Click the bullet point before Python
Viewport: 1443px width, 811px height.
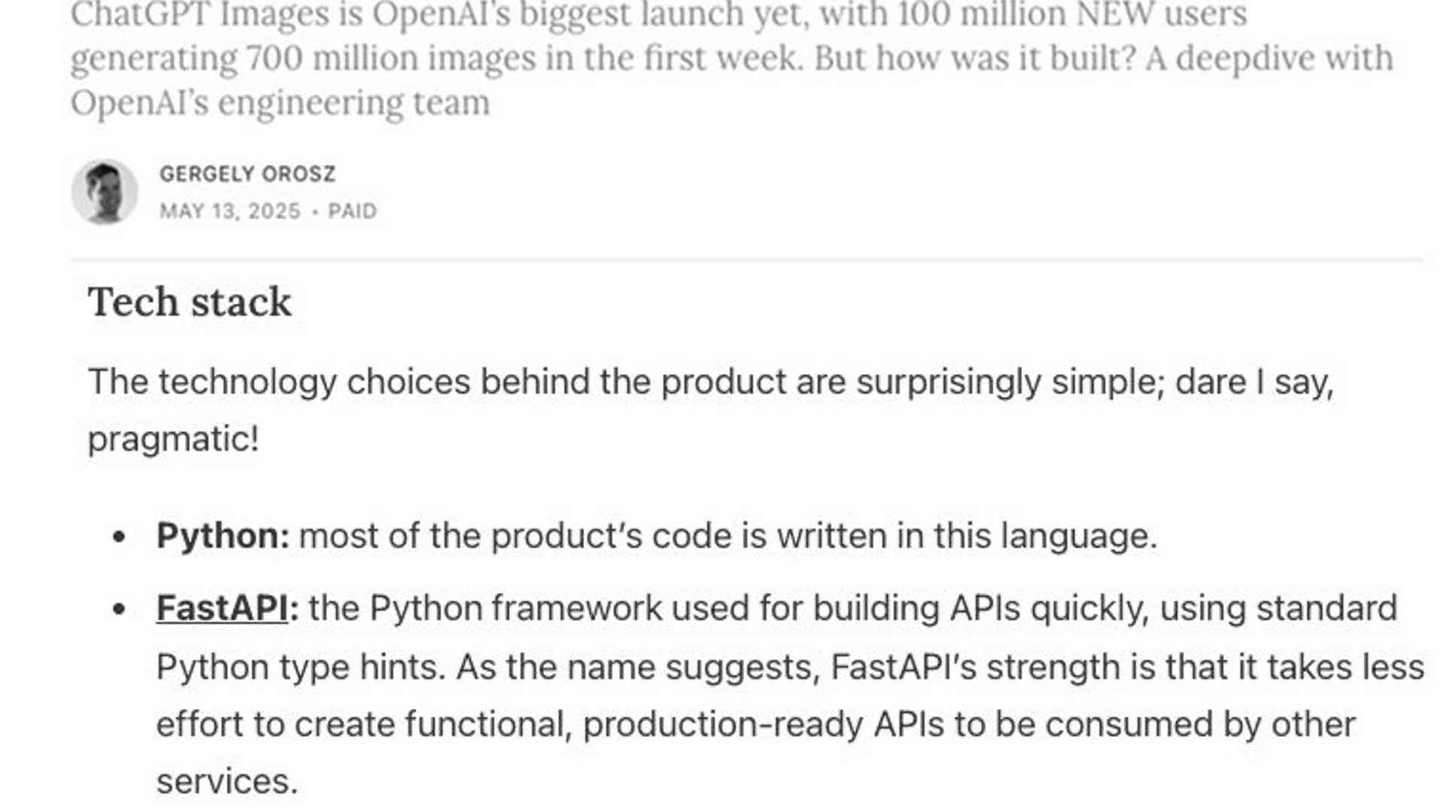119,537
